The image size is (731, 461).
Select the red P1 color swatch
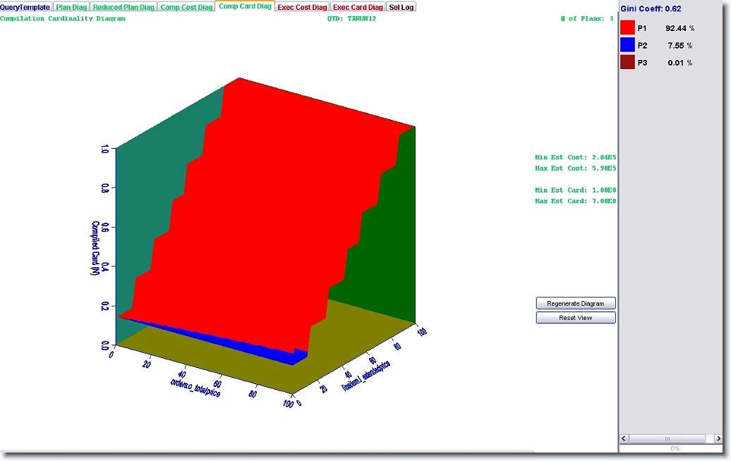627,27
